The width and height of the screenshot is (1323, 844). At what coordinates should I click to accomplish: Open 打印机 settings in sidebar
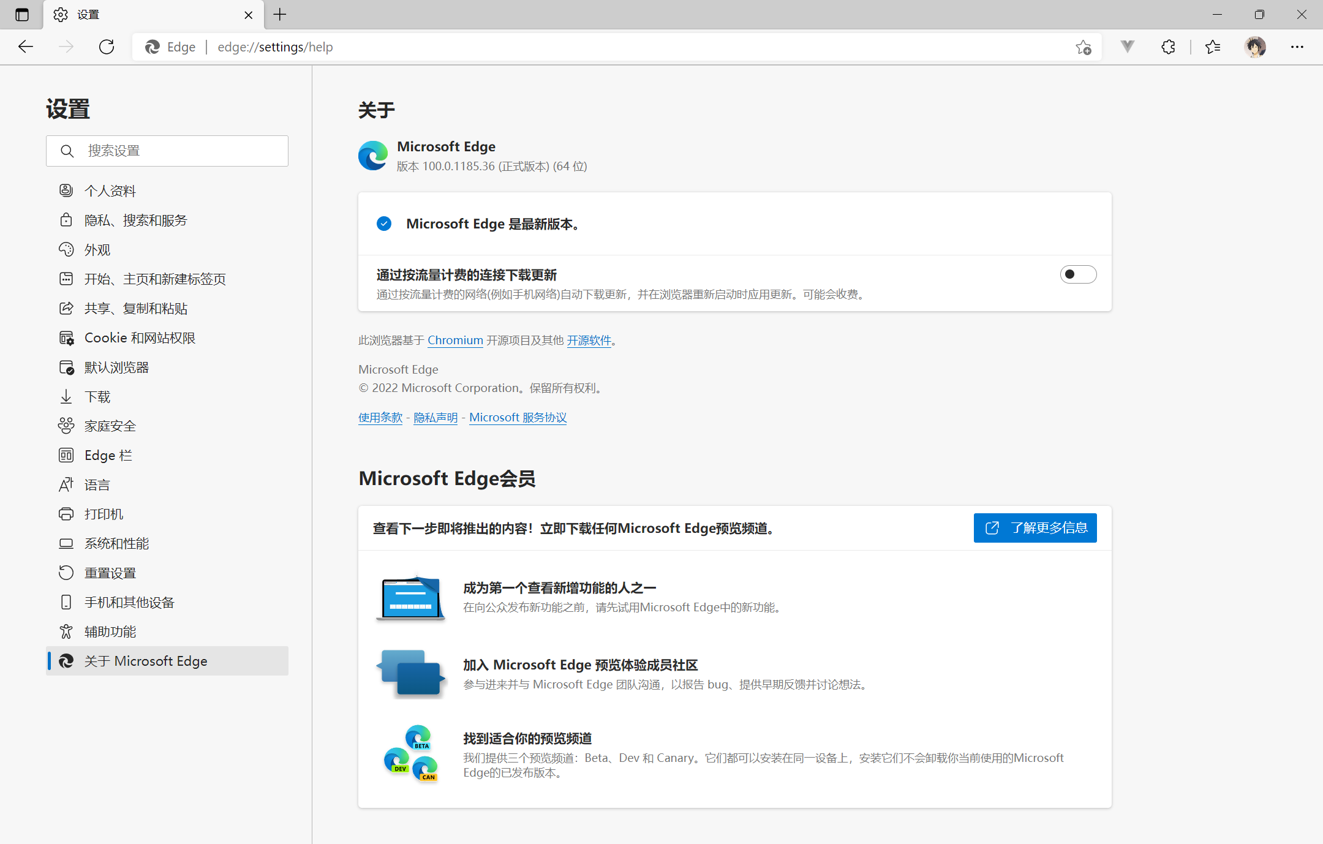tap(104, 514)
